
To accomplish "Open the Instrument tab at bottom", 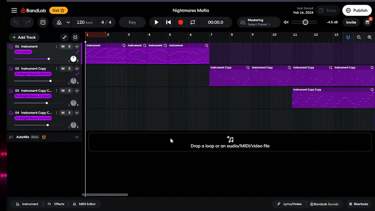I will pos(27,204).
